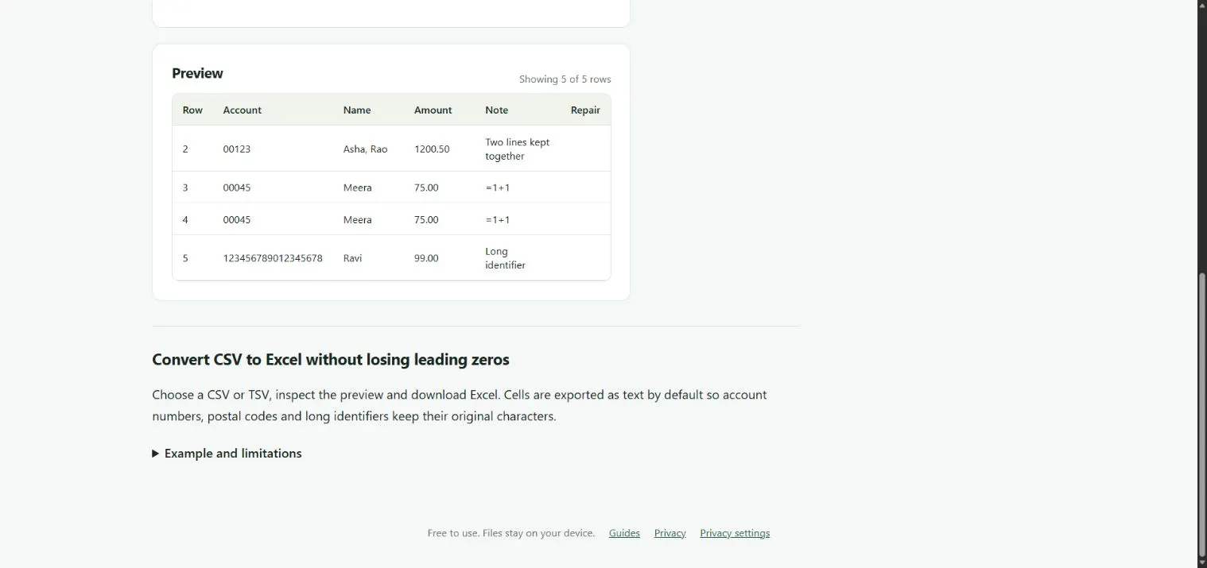Click the Note column header
Image resolution: width=1207 pixels, height=568 pixels.
497,110
